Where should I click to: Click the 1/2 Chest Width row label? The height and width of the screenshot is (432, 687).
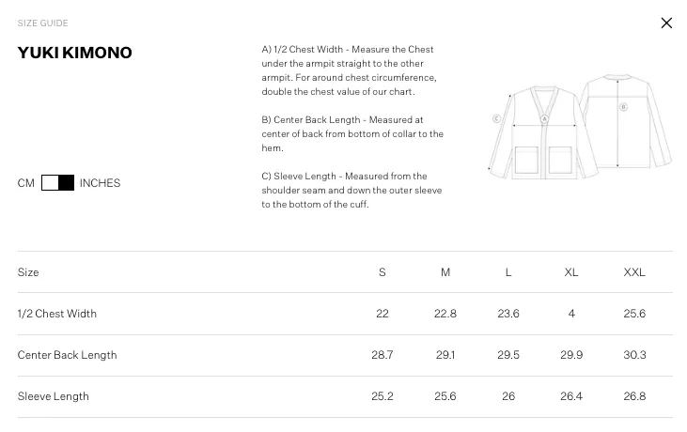tap(57, 314)
